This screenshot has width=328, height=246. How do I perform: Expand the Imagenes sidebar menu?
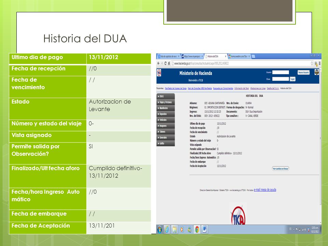click(x=166, y=125)
